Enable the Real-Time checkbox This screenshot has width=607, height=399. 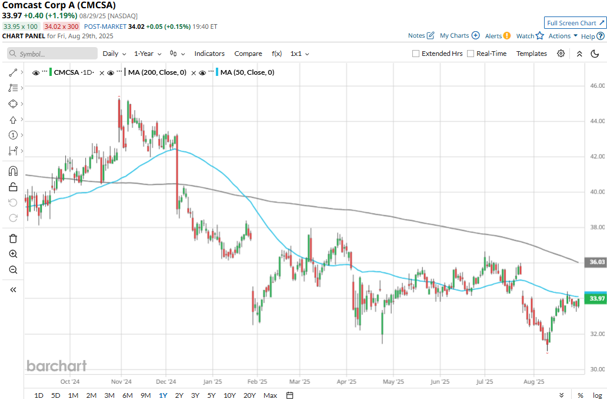pos(471,54)
